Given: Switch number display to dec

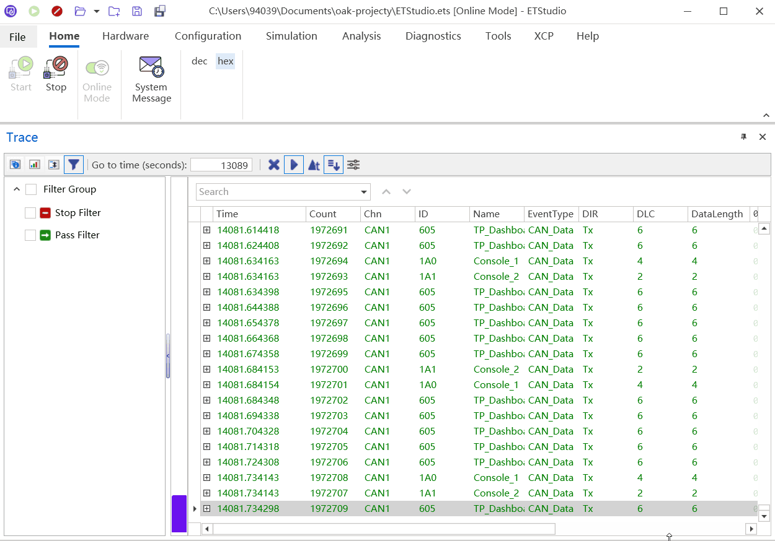Looking at the screenshot, I should (x=200, y=61).
